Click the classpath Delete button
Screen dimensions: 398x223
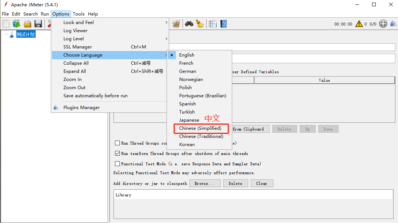235,183
